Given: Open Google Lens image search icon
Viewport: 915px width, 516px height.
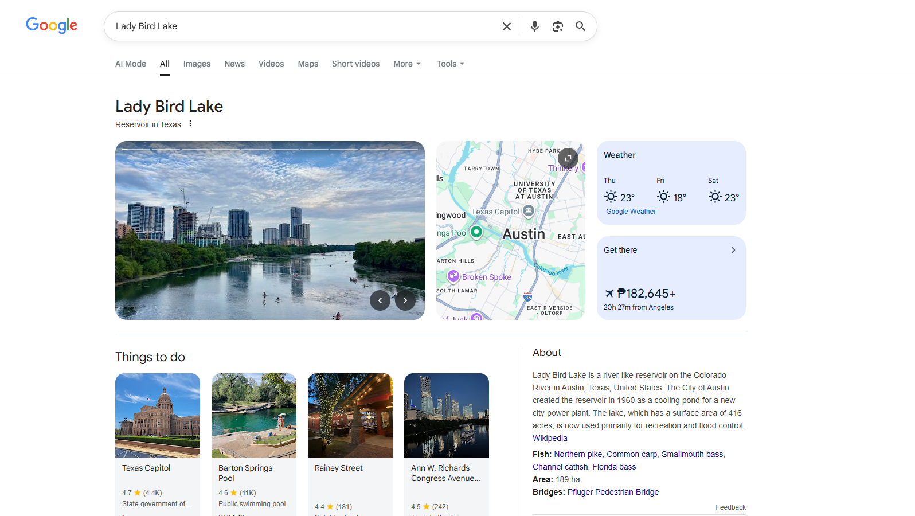Looking at the screenshot, I should [x=557, y=26].
